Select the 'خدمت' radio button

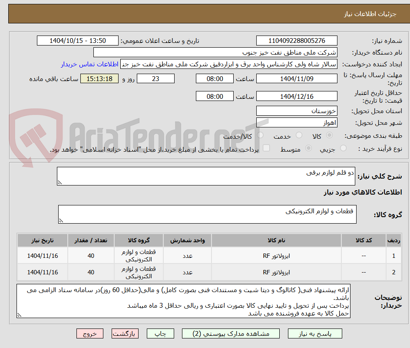point(299,135)
